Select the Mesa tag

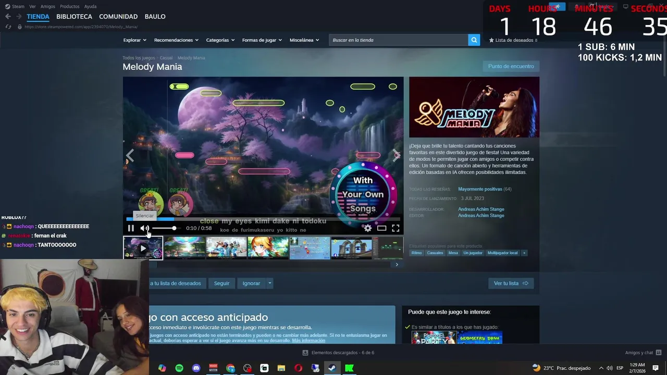click(453, 253)
